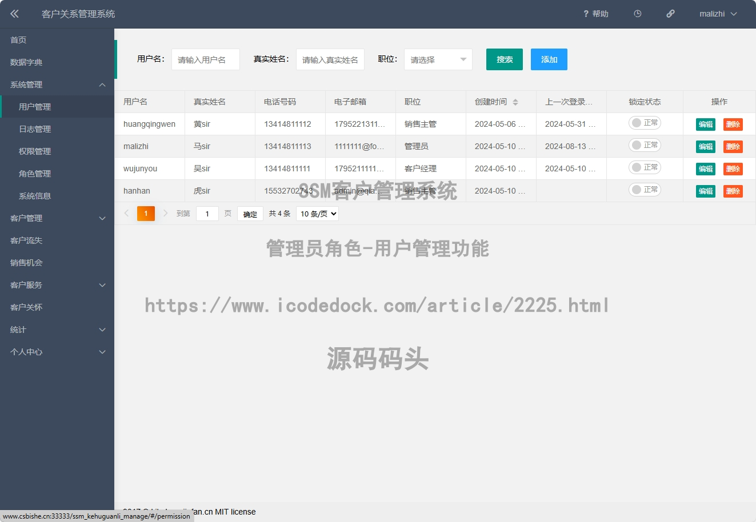The height and width of the screenshot is (522, 756).
Task: Select 角色管理 in sidebar
Action: point(57,174)
